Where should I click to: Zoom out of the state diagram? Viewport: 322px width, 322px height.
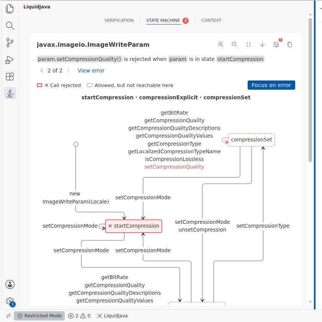coord(234,44)
